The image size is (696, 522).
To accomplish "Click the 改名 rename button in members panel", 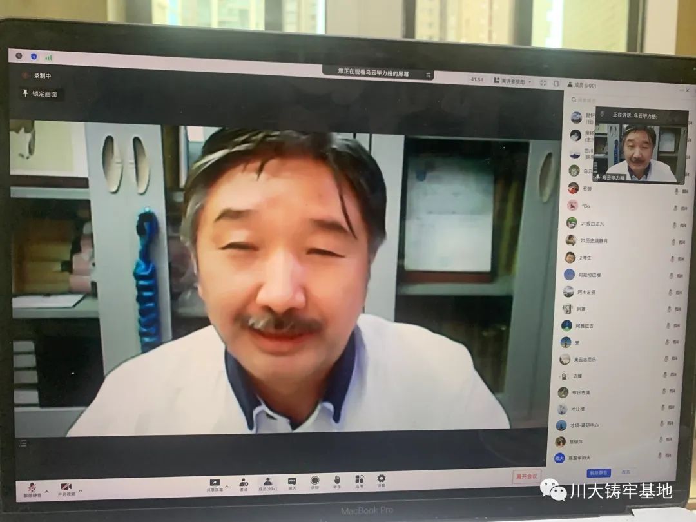I will (x=625, y=472).
